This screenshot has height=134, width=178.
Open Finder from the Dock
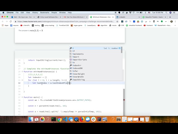coord(31,119)
